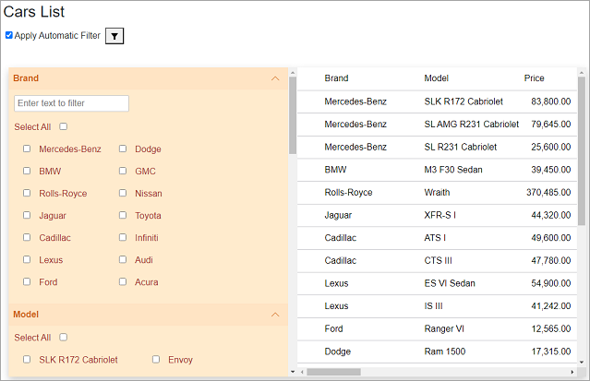Click the 44,320.00 price cell
The width and height of the screenshot is (590, 381).
coord(551,215)
